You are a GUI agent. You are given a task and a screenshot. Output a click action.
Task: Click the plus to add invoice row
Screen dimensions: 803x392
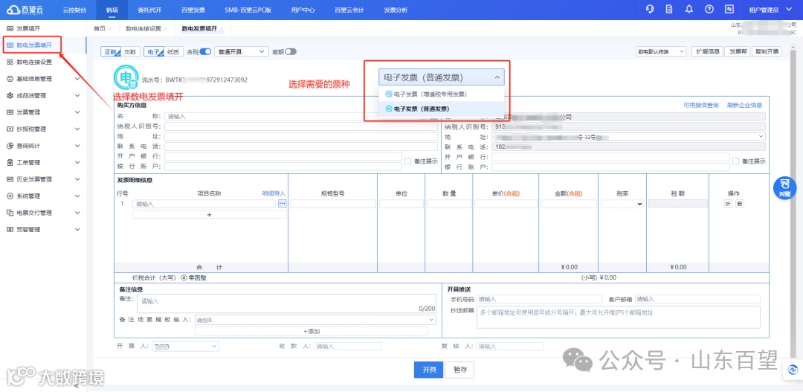tap(209, 215)
